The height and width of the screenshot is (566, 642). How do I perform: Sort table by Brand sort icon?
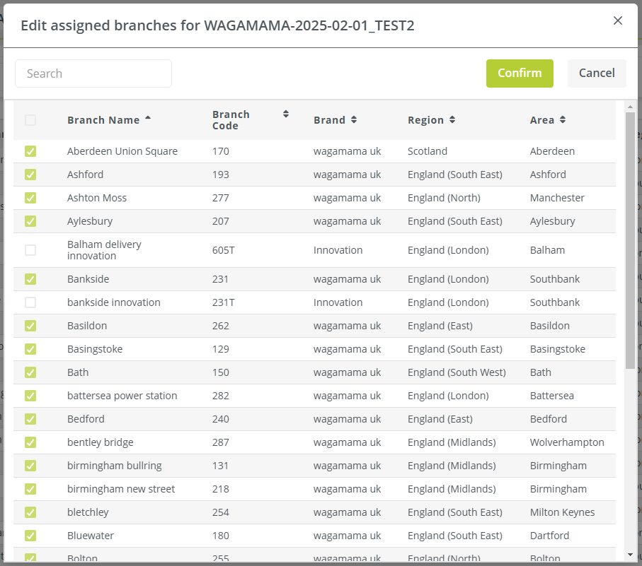coord(354,120)
